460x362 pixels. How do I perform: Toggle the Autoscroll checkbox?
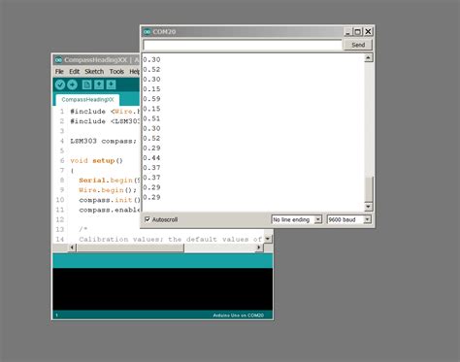tap(148, 219)
